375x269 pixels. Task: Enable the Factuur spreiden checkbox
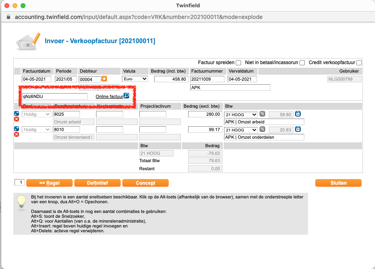pos(238,63)
